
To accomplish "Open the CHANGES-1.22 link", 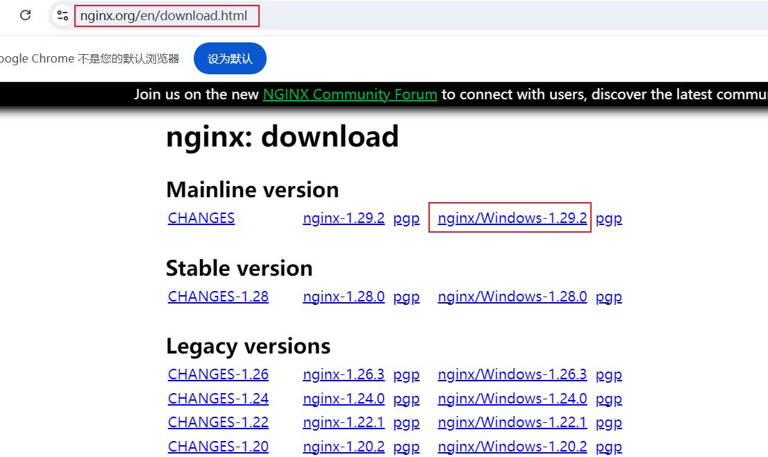I will [x=218, y=422].
